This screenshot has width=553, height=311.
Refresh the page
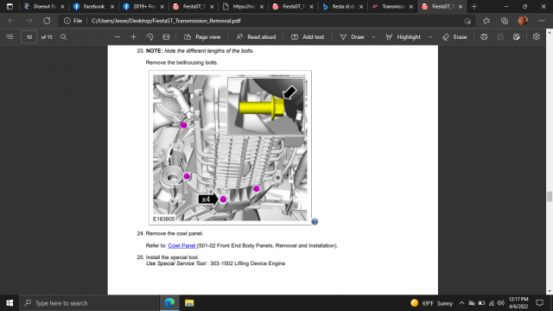47,21
